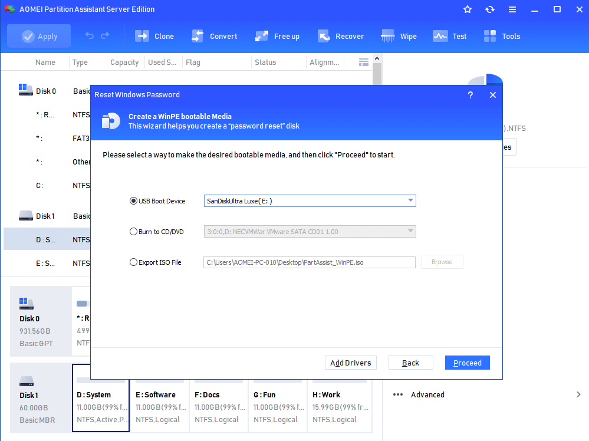
Task: Open the Free up tool
Action: [277, 36]
